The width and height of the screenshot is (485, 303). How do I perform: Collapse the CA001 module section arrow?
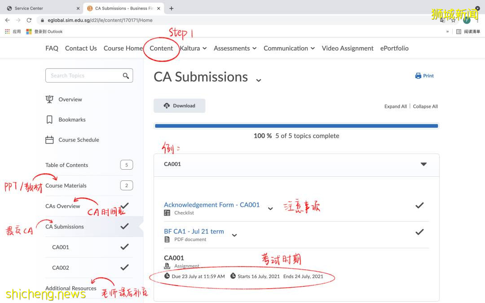click(x=423, y=164)
